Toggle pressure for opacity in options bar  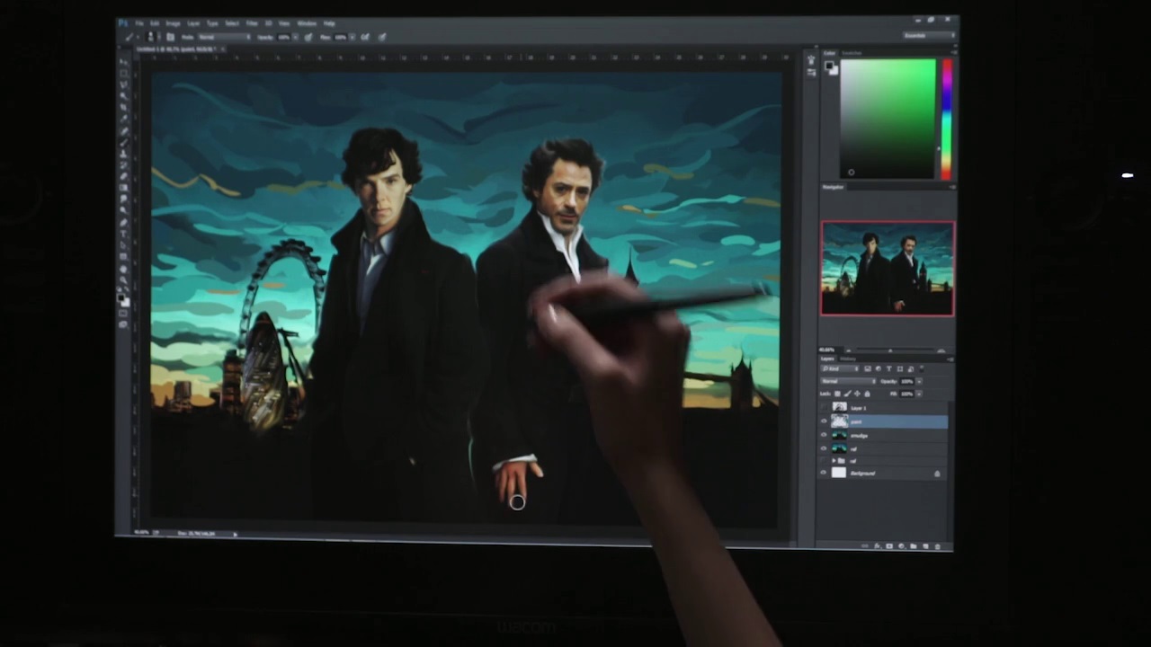pyautogui.click(x=308, y=37)
